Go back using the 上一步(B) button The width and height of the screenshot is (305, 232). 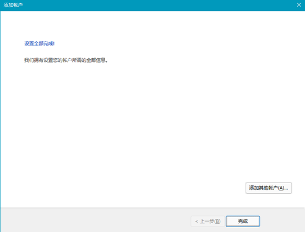coord(208,221)
